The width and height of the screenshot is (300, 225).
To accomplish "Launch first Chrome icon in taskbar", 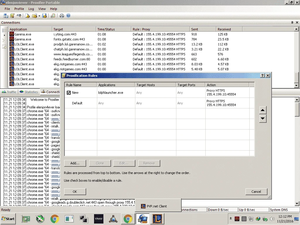I will pyautogui.click(x=54, y=219).
